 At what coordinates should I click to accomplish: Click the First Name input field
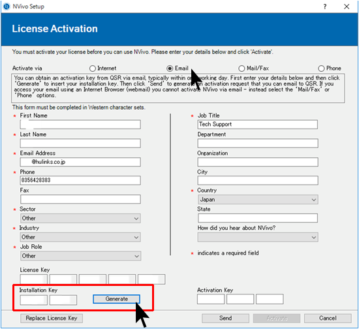[80, 125]
